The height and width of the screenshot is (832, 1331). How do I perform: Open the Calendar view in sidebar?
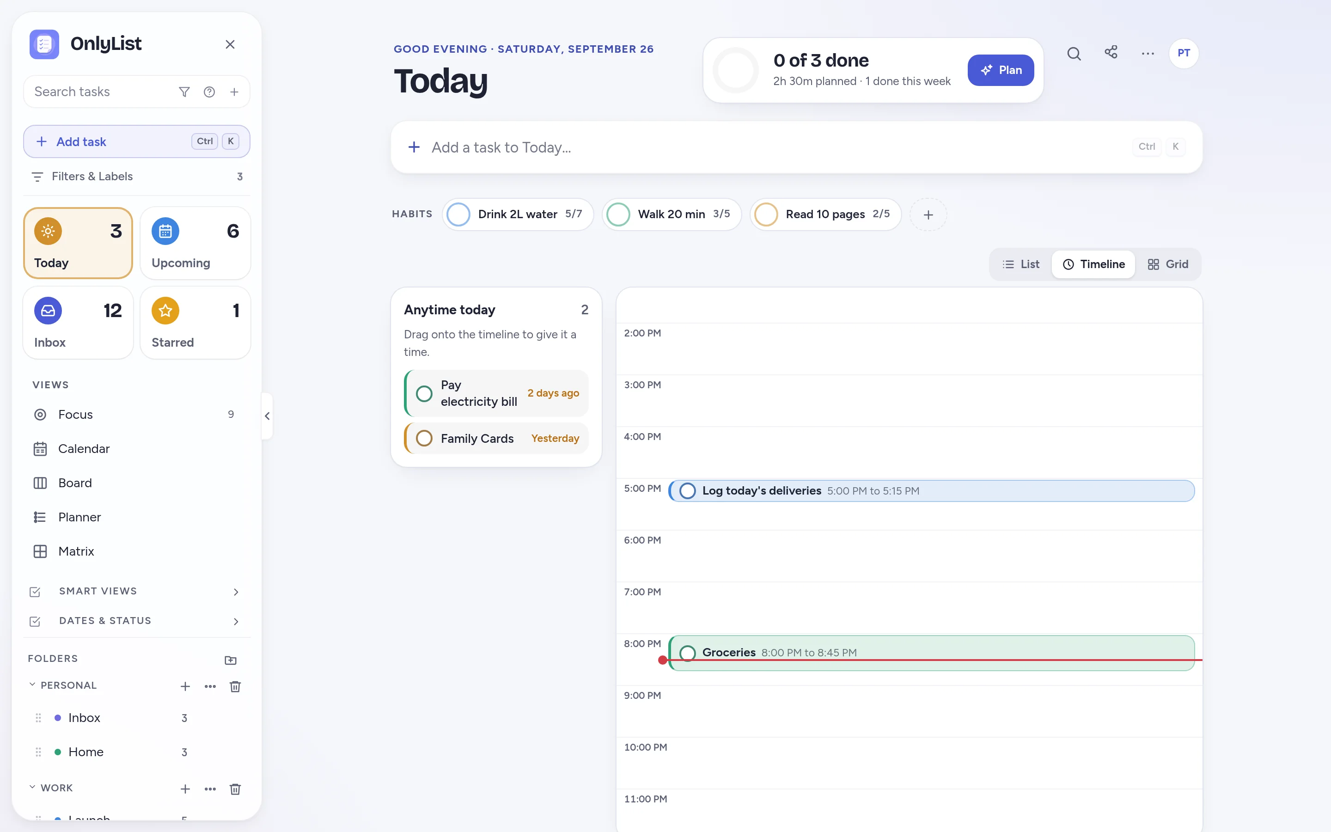(x=136, y=449)
